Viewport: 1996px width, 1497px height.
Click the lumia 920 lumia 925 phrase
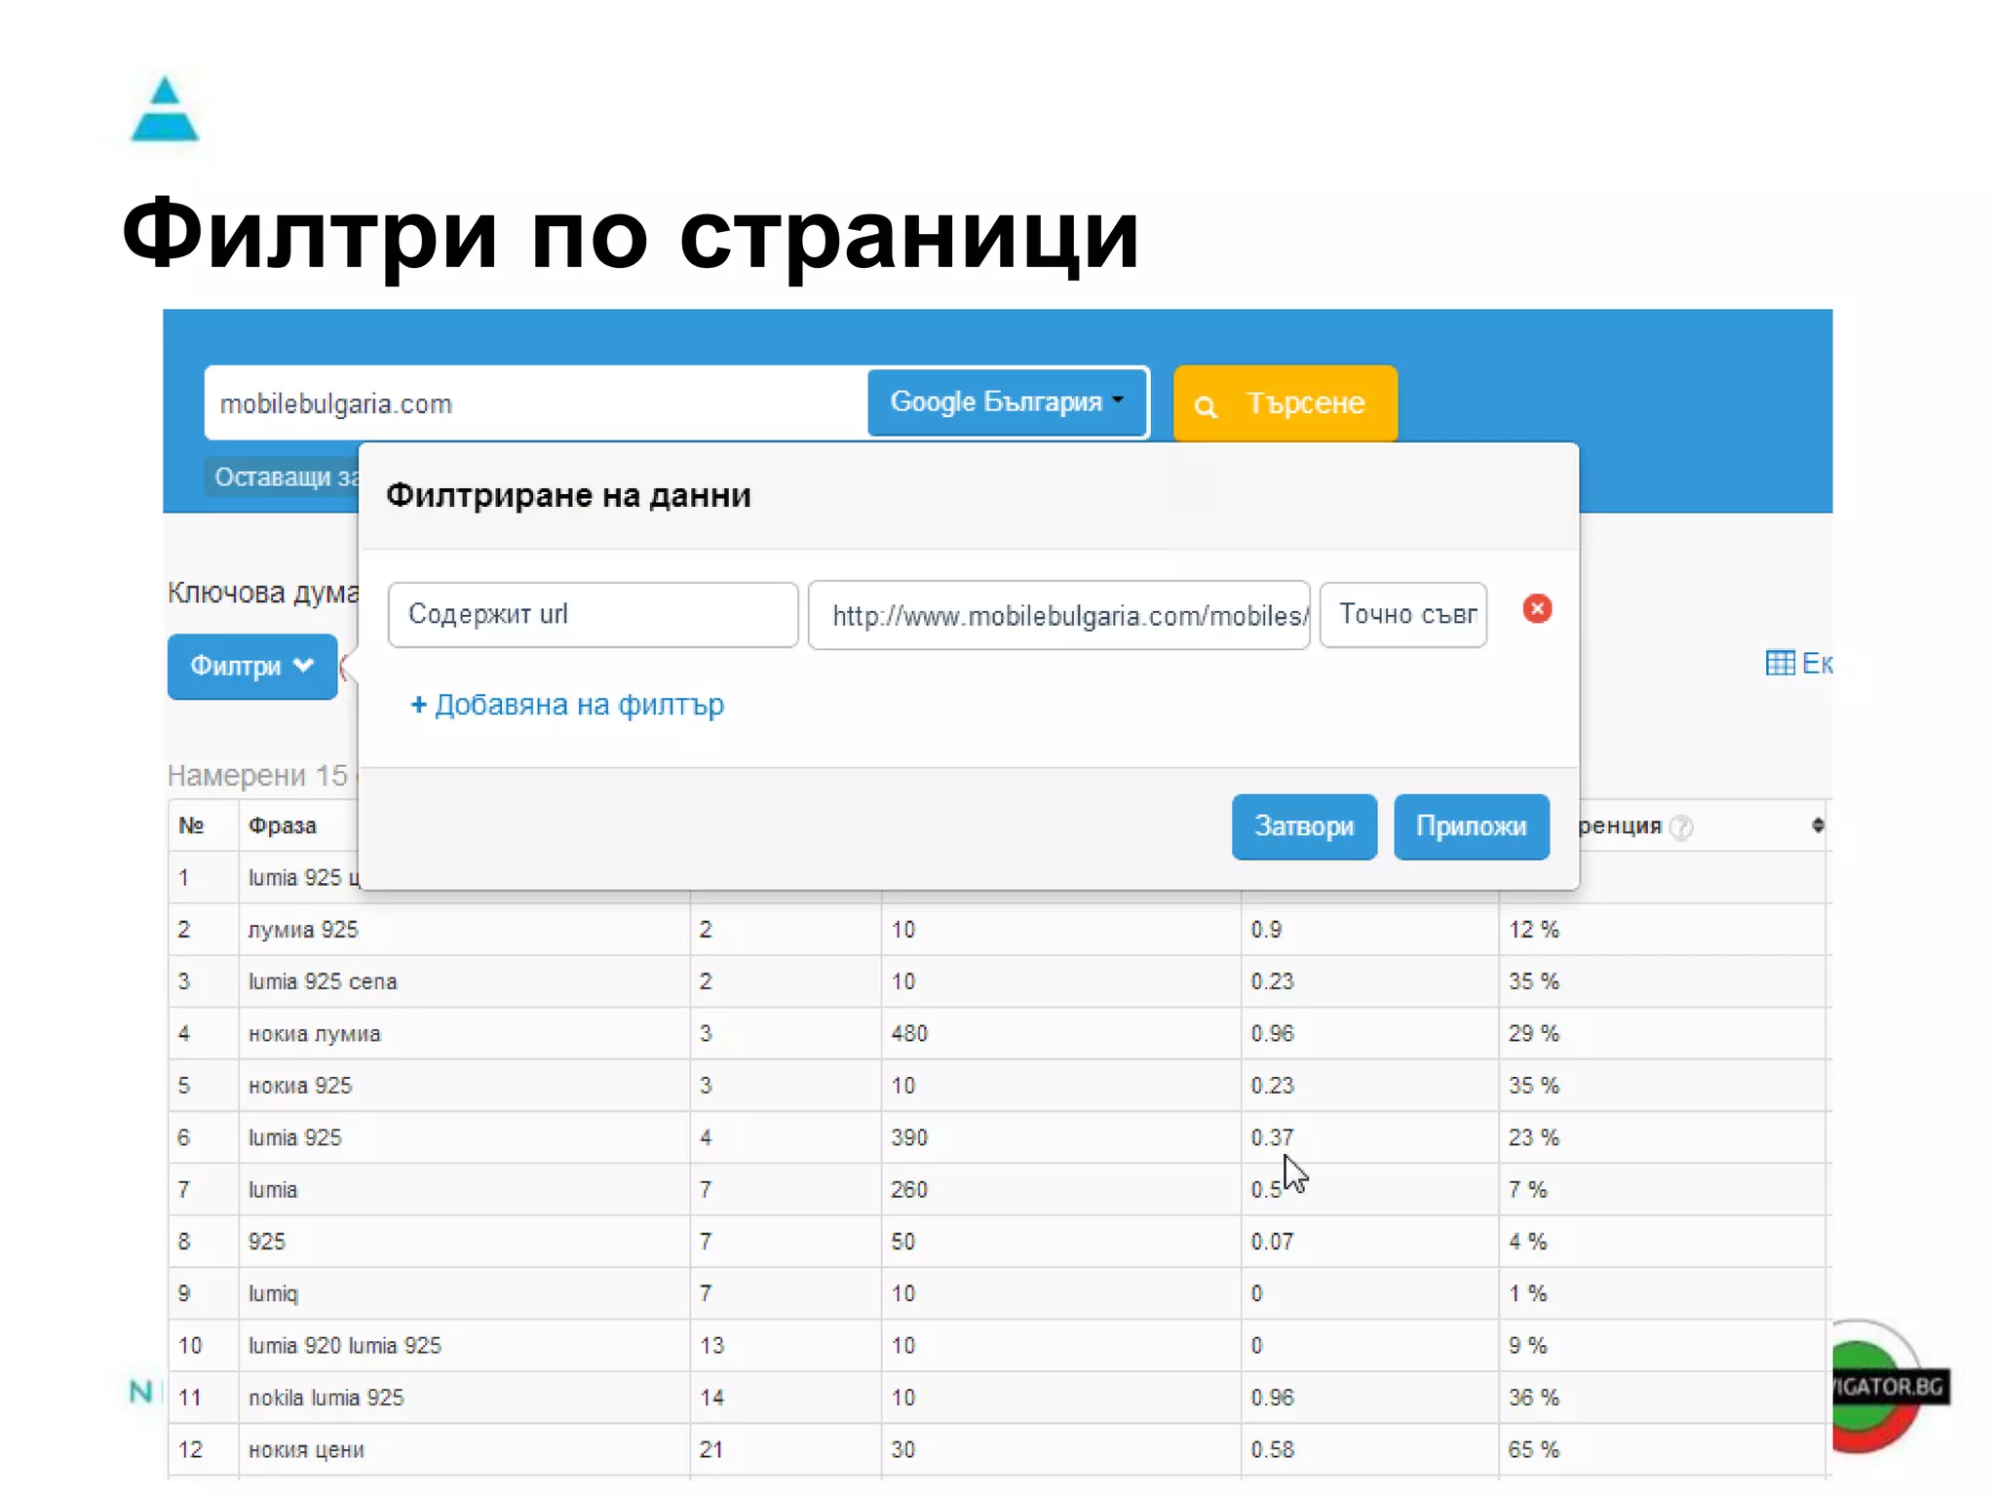point(345,1346)
